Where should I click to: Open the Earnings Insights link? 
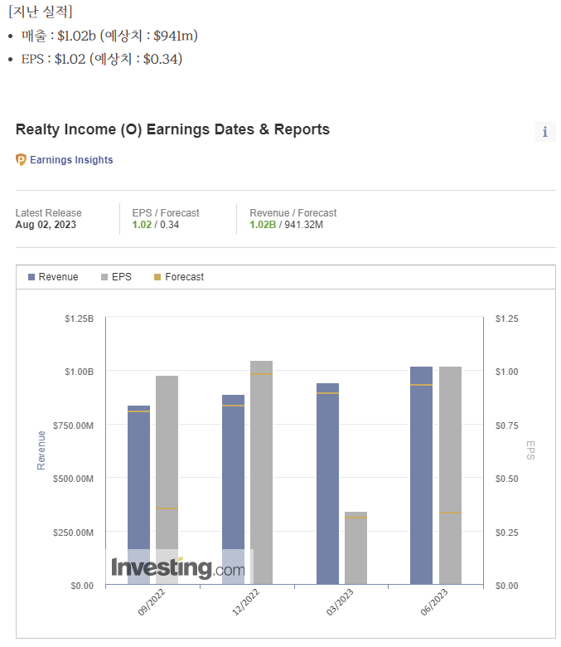tap(71, 160)
